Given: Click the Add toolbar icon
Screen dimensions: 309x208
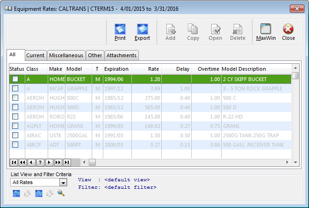Looking at the screenshot, I should pos(171,29).
